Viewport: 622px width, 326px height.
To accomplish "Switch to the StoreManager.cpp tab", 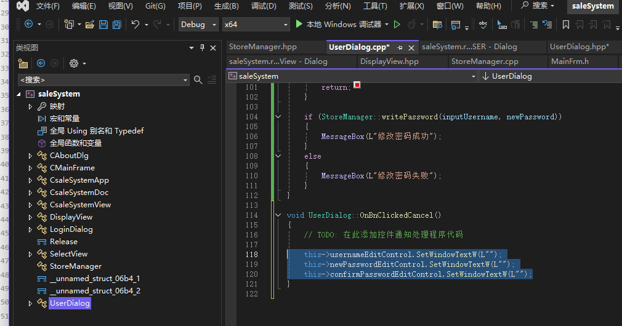I will (x=484, y=62).
